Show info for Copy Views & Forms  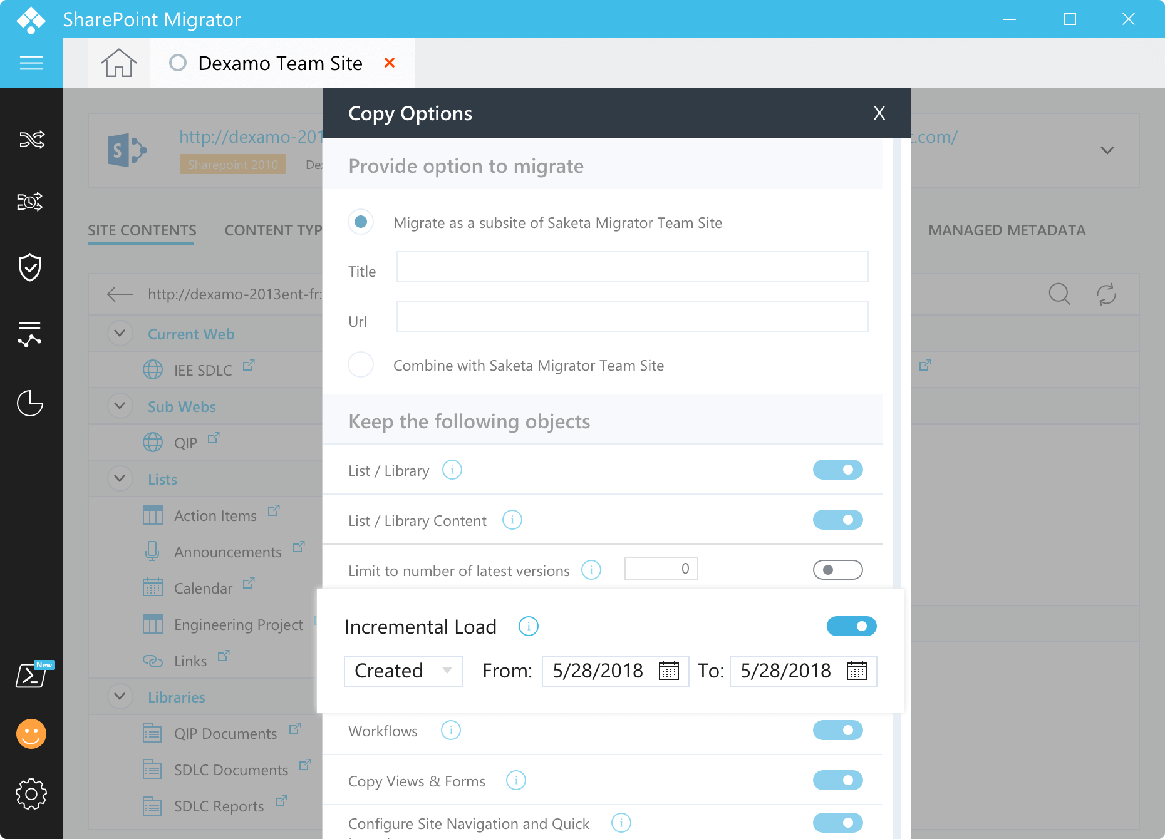point(516,780)
